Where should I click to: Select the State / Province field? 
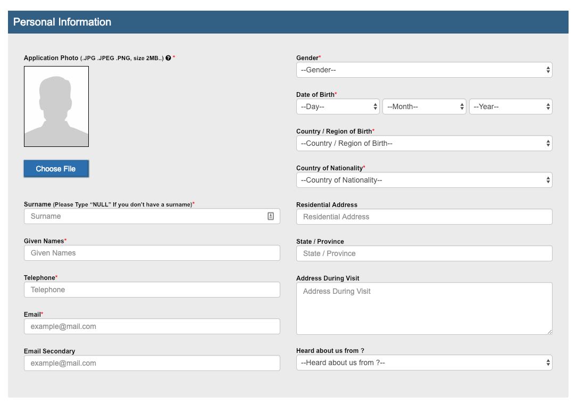point(424,253)
